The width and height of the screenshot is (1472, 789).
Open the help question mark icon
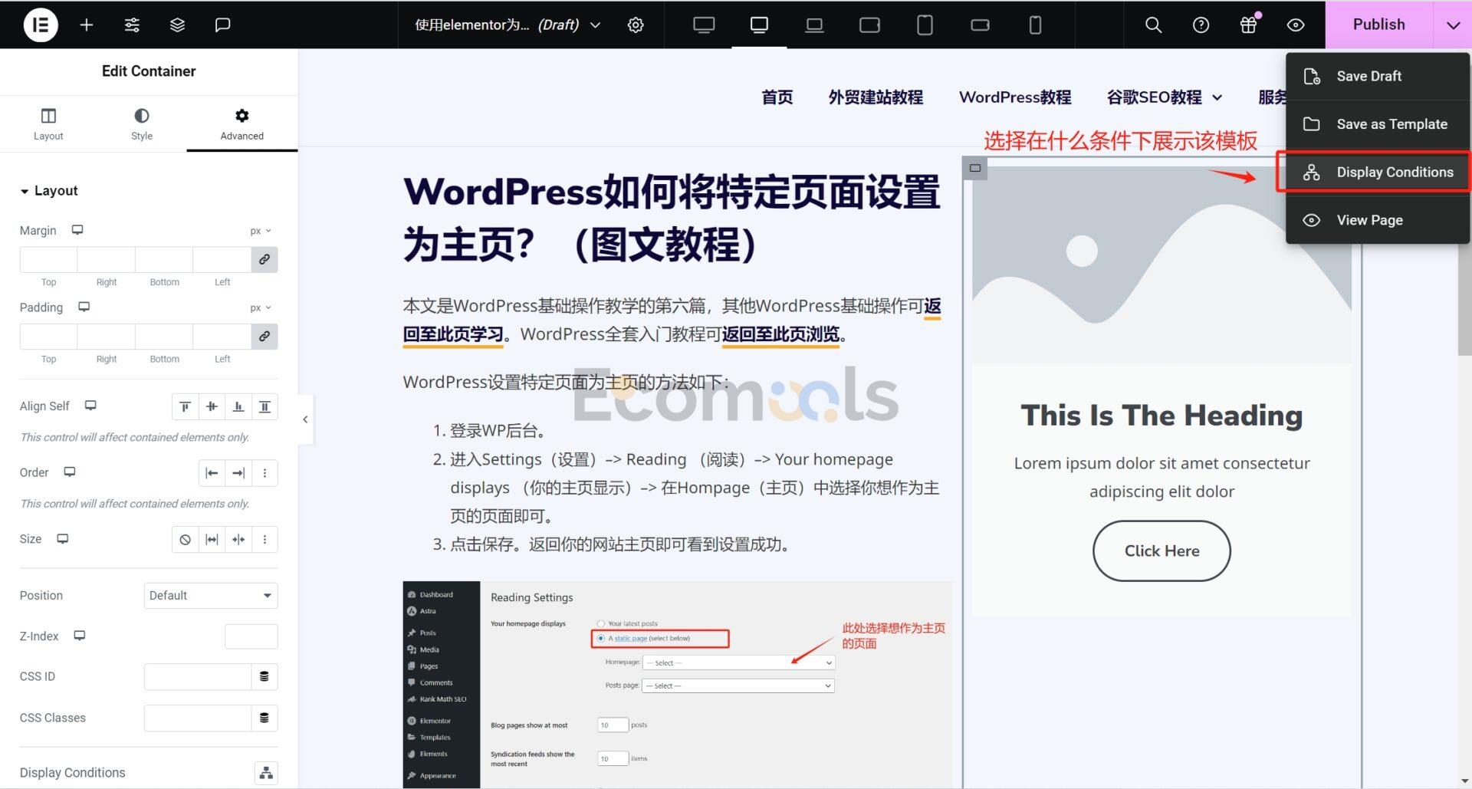[x=1201, y=25]
